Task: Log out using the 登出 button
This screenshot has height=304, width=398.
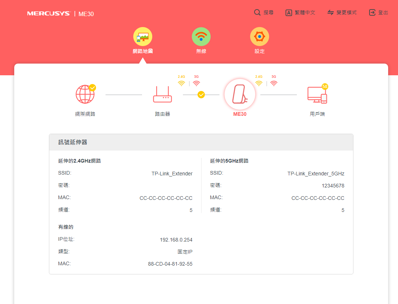Action: click(378, 13)
